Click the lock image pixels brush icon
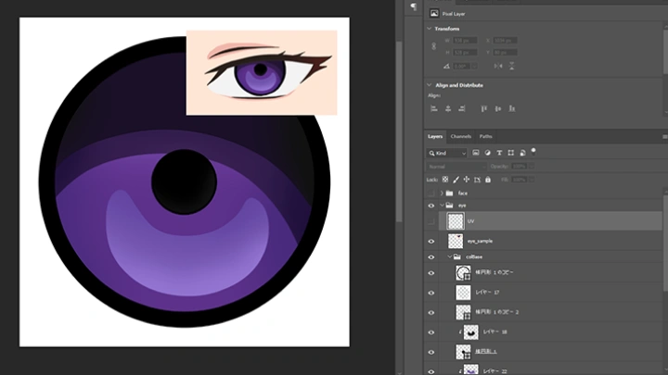The height and width of the screenshot is (375, 668). click(x=456, y=179)
